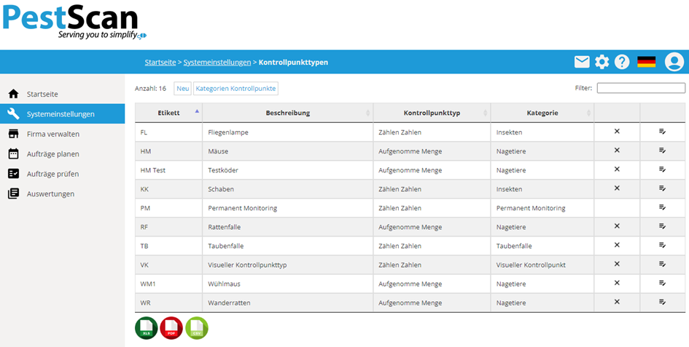Viewport: 689px width, 347px height.
Task: Open Aufträge prüfen in sidebar
Action: [x=63, y=174]
